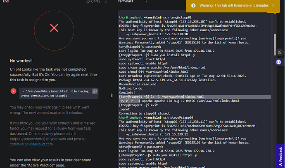Click the clock icon beside the timer
The height and width of the screenshot is (168, 285).
point(88,2)
